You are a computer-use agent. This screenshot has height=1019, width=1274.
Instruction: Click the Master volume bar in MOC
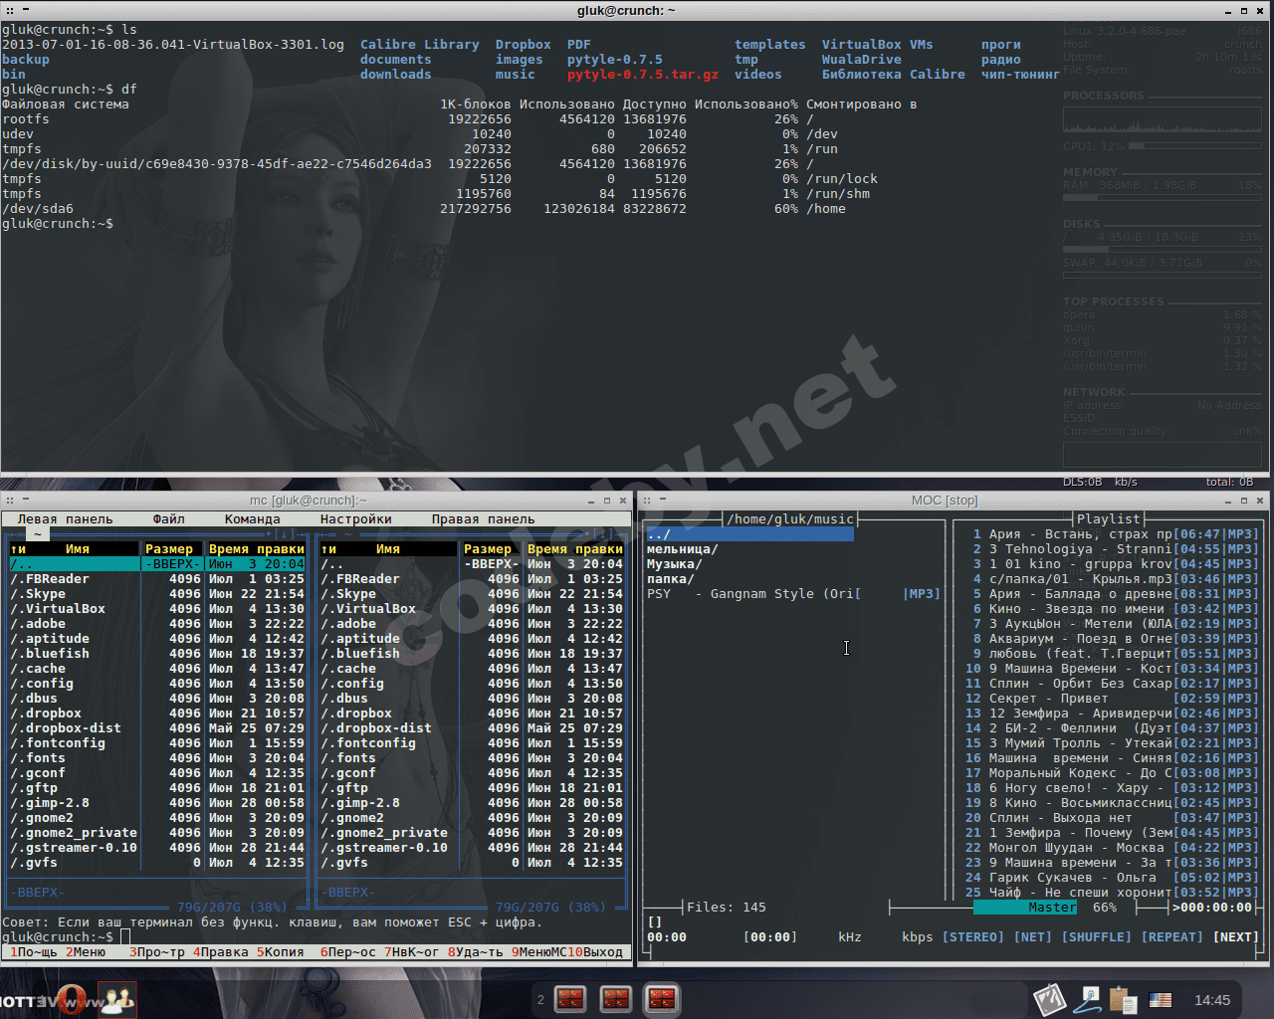[1025, 908]
